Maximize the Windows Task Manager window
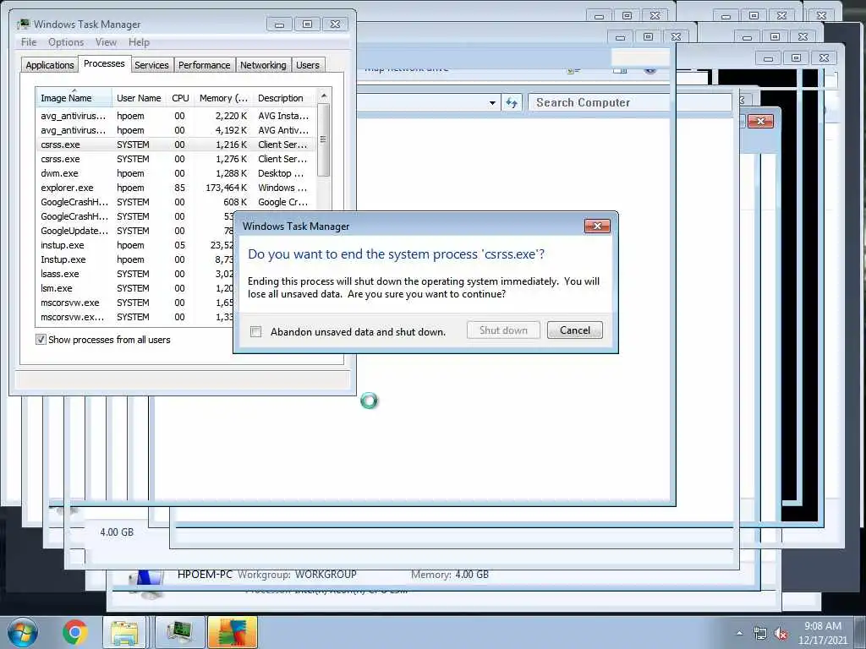 point(307,25)
